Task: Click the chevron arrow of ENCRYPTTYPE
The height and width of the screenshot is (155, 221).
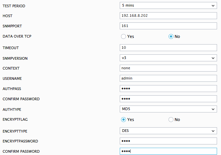Action: coord(213,131)
